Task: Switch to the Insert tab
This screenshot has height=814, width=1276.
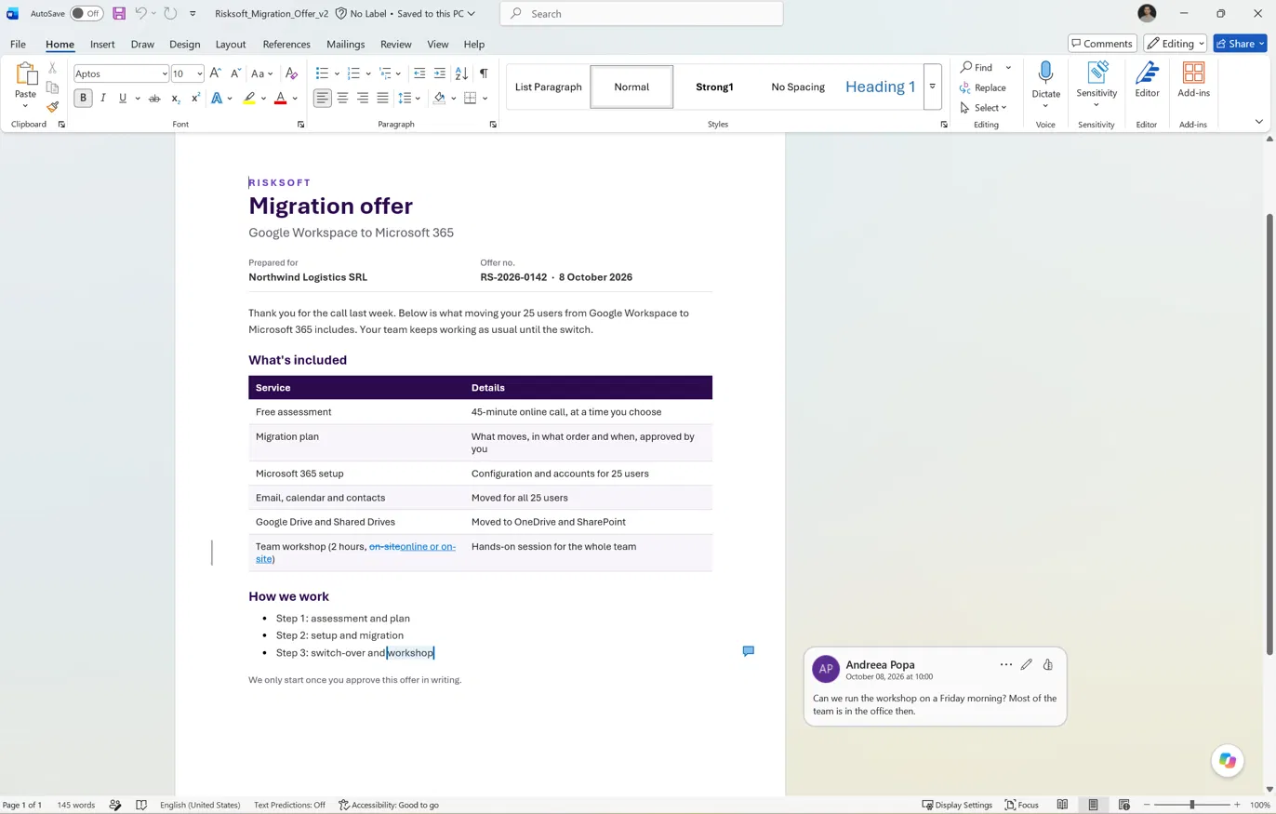Action: pyautogui.click(x=102, y=44)
